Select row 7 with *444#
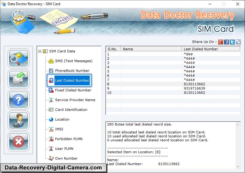 173,80
